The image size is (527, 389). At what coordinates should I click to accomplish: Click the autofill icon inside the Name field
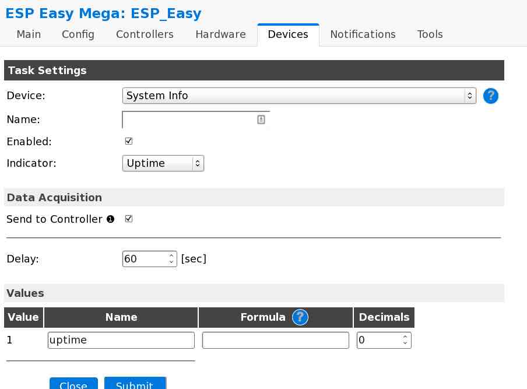click(261, 120)
